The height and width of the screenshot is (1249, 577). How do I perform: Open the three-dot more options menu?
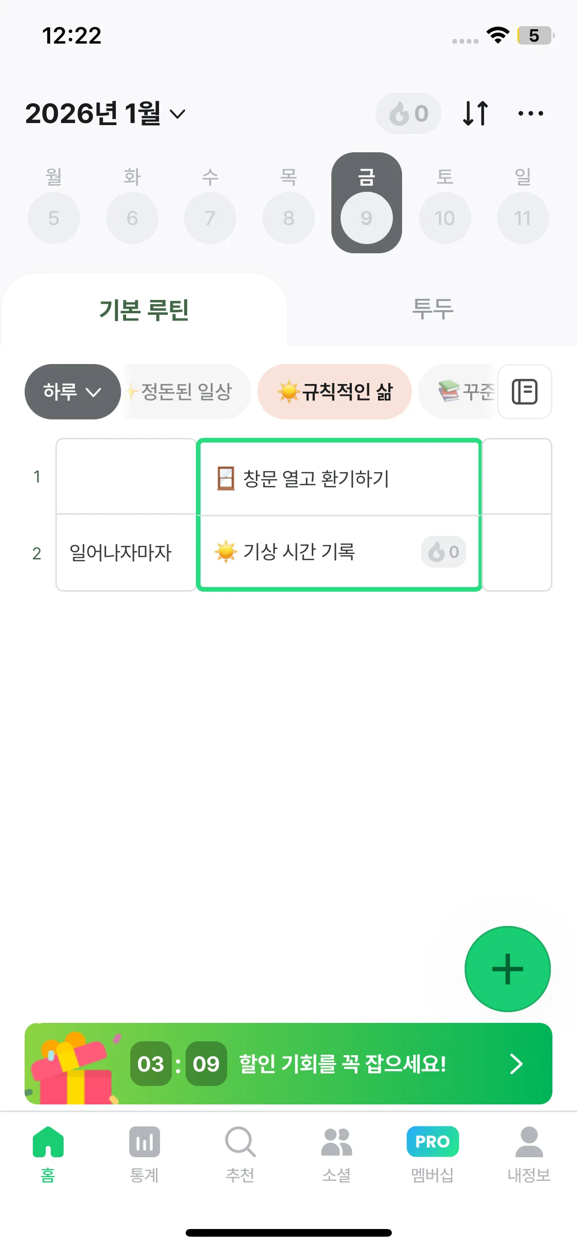(530, 113)
